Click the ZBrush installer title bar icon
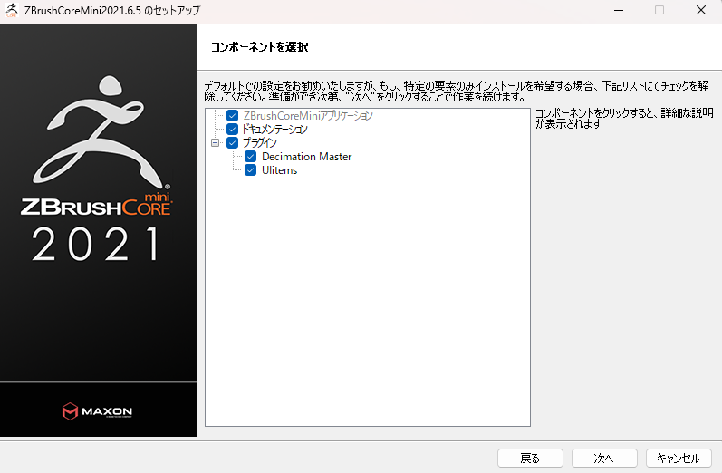This screenshot has width=722, height=473. point(11,10)
